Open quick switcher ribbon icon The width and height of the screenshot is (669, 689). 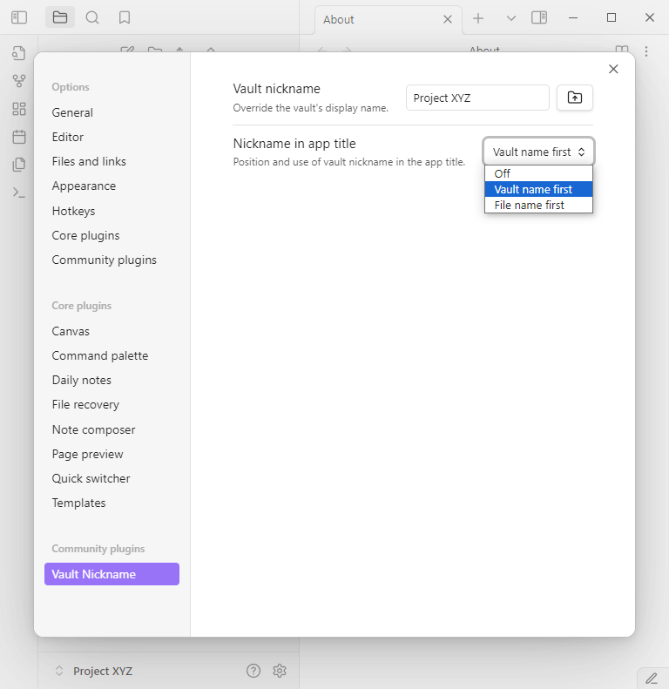tap(19, 53)
